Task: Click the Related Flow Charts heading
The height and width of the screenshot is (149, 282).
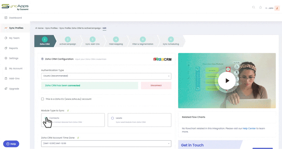Action: pyautogui.click(x=193, y=117)
